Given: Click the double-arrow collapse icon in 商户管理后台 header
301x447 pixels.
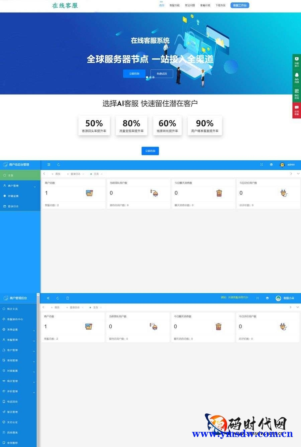Looking at the screenshot, I should coord(48,298).
